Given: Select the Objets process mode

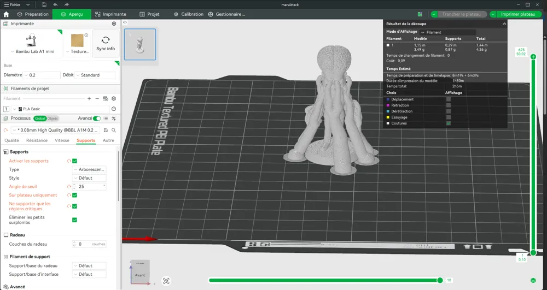Looking at the screenshot, I should click(53, 119).
